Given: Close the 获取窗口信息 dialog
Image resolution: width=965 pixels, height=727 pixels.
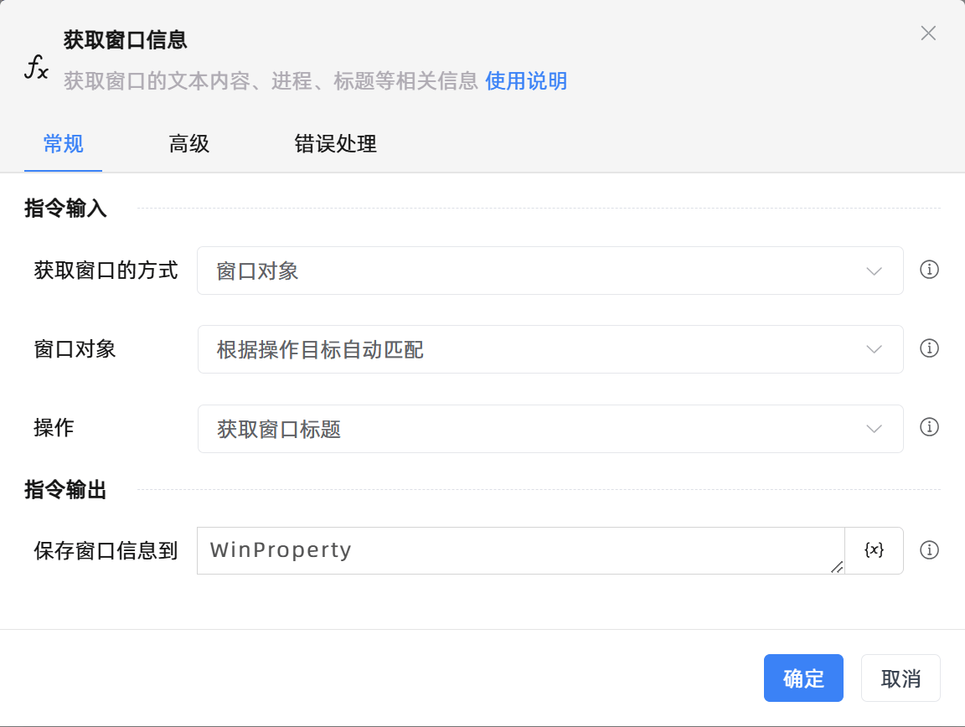Looking at the screenshot, I should click(x=928, y=34).
